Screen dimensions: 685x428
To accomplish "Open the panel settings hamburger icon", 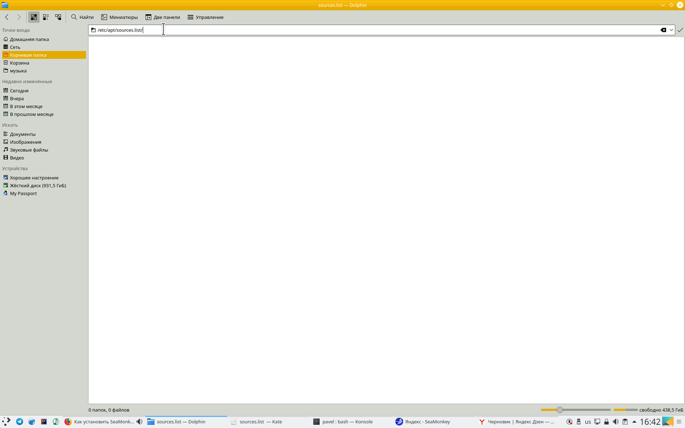I will [679, 422].
